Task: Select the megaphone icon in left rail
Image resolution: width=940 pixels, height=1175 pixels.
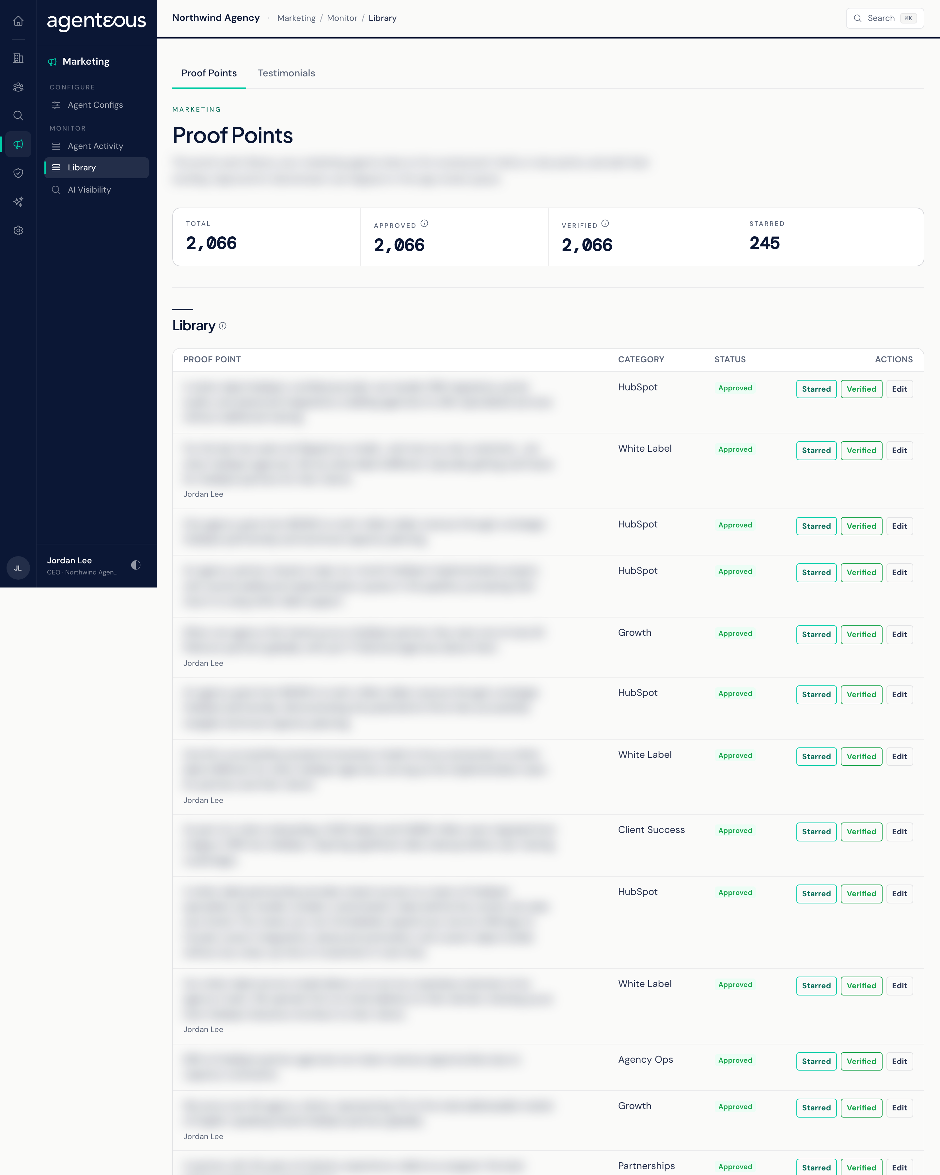Action: [x=18, y=144]
